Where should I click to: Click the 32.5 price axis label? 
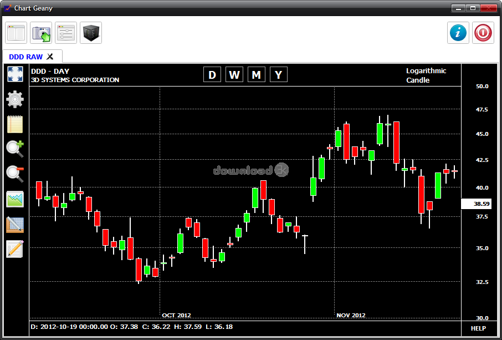pyautogui.click(x=482, y=282)
